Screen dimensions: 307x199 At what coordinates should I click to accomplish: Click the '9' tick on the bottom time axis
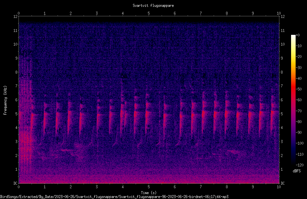tap(253, 187)
